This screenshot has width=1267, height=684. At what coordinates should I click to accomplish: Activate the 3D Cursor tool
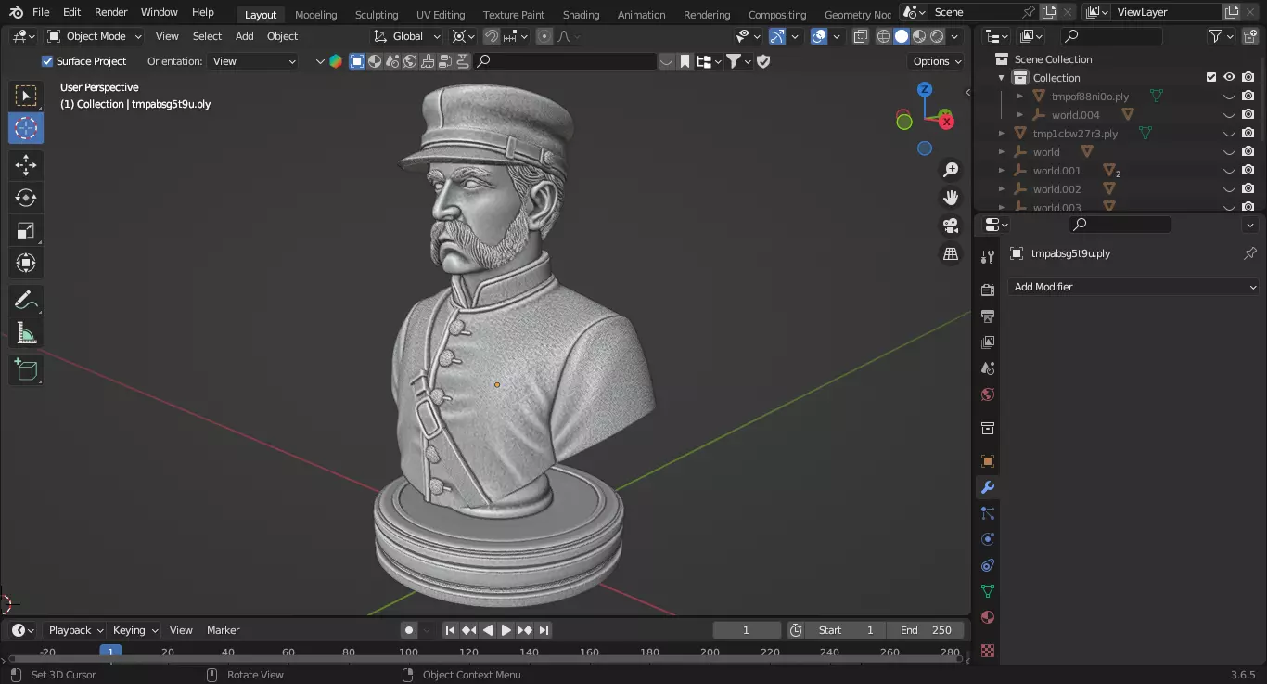coord(26,128)
